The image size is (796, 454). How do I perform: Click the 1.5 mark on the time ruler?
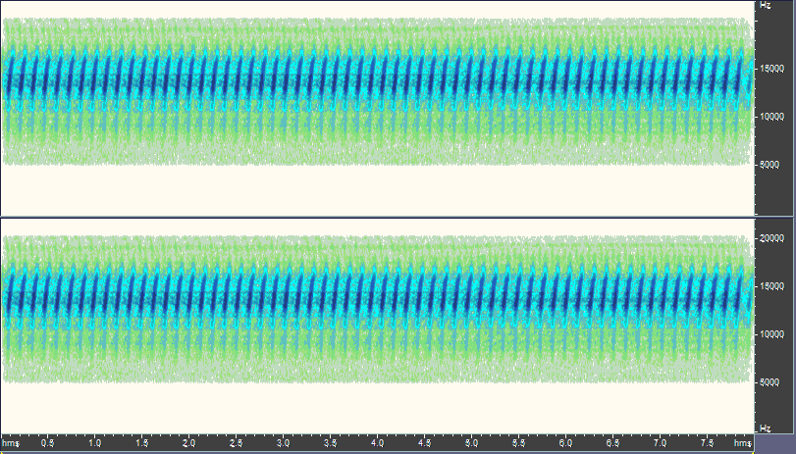click(x=141, y=443)
